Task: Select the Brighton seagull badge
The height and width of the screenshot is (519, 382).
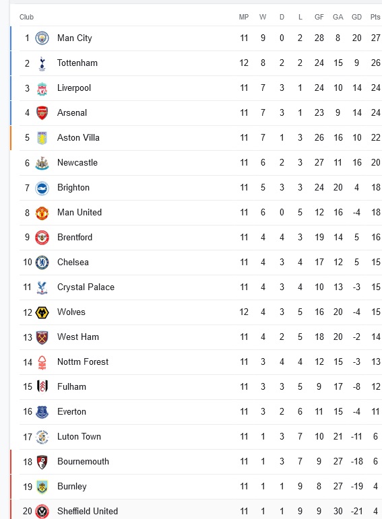Action: click(x=42, y=188)
